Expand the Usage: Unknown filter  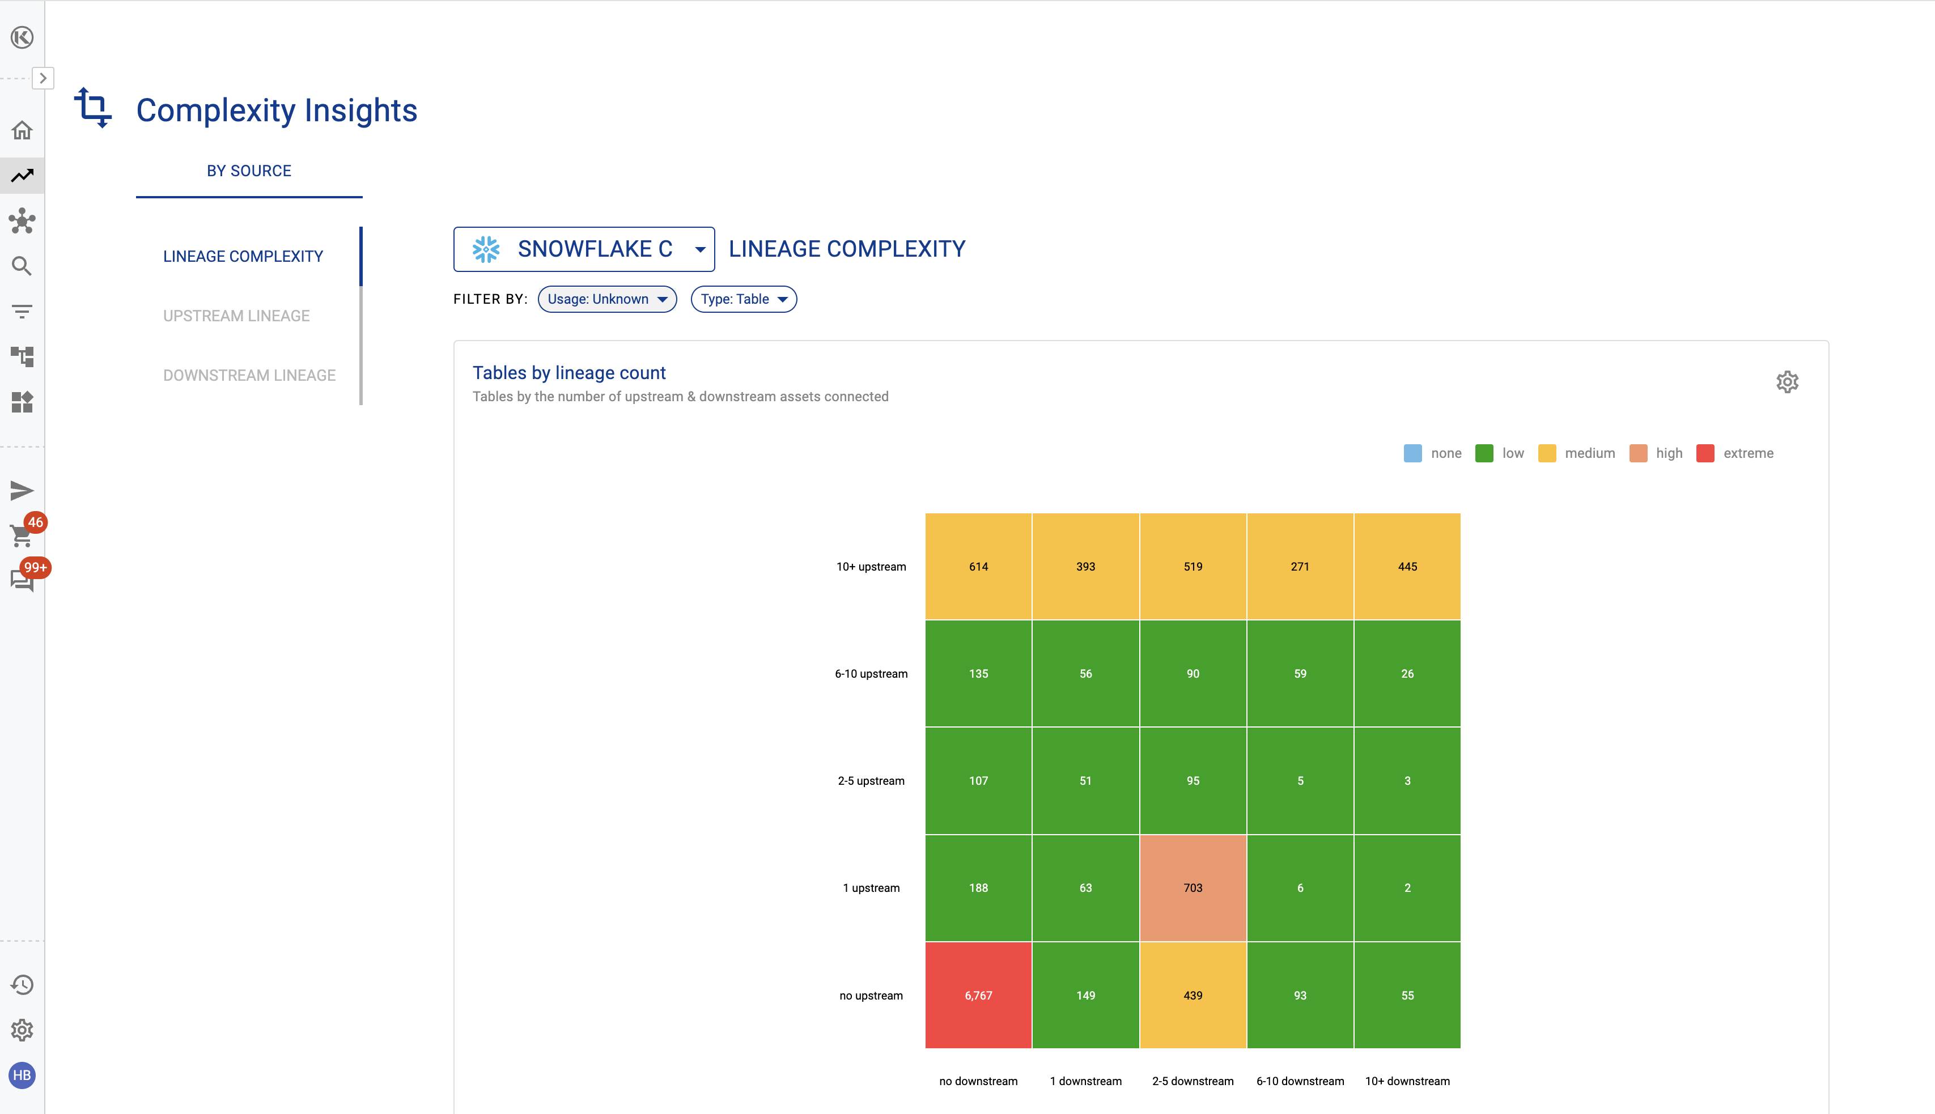pyautogui.click(x=607, y=299)
